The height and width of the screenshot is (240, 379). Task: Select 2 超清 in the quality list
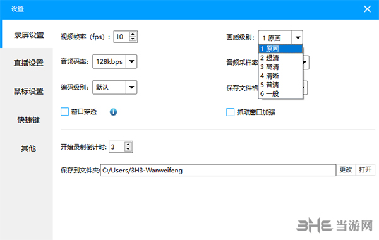point(280,58)
